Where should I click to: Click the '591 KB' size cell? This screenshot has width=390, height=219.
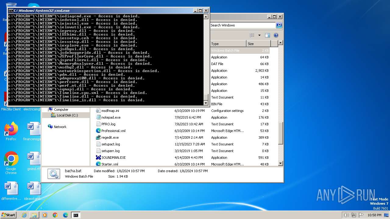point(264,158)
